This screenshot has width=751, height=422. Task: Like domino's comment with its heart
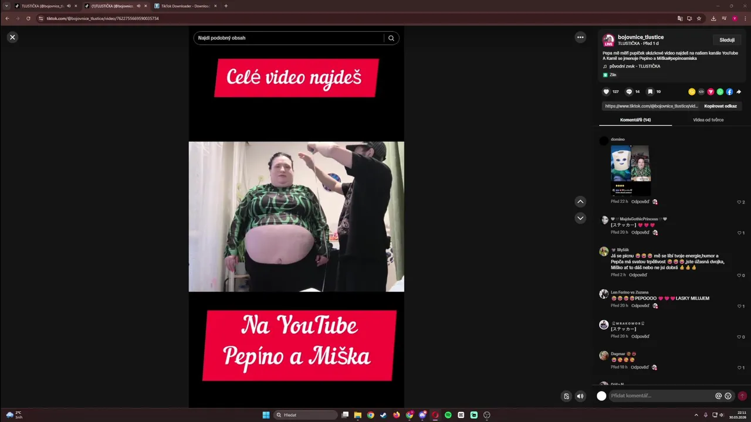(739, 202)
